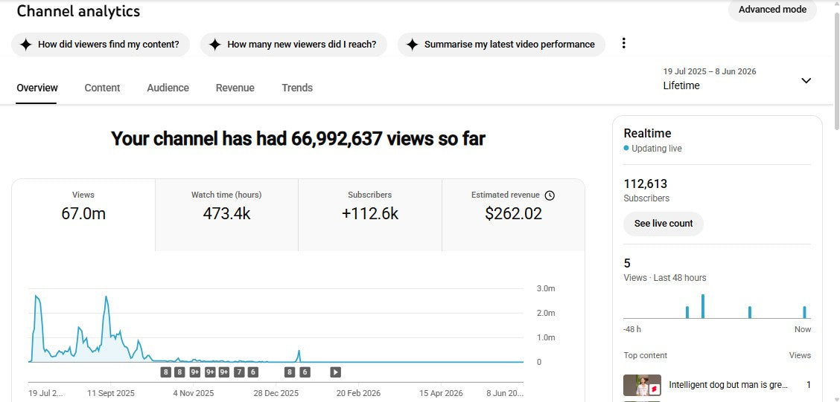This screenshot has height=402, width=840.
Task: Open the three-dot more suggestions menu
Action: click(x=623, y=43)
